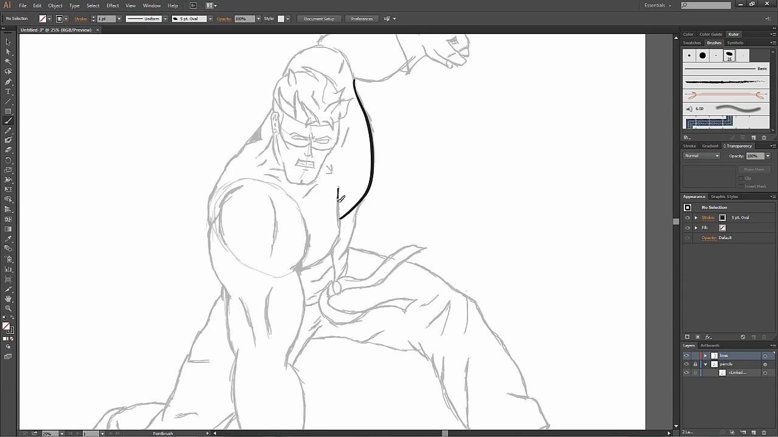Switch to the Swatches tab
Image resolution: width=778 pixels, height=437 pixels.
692,43
